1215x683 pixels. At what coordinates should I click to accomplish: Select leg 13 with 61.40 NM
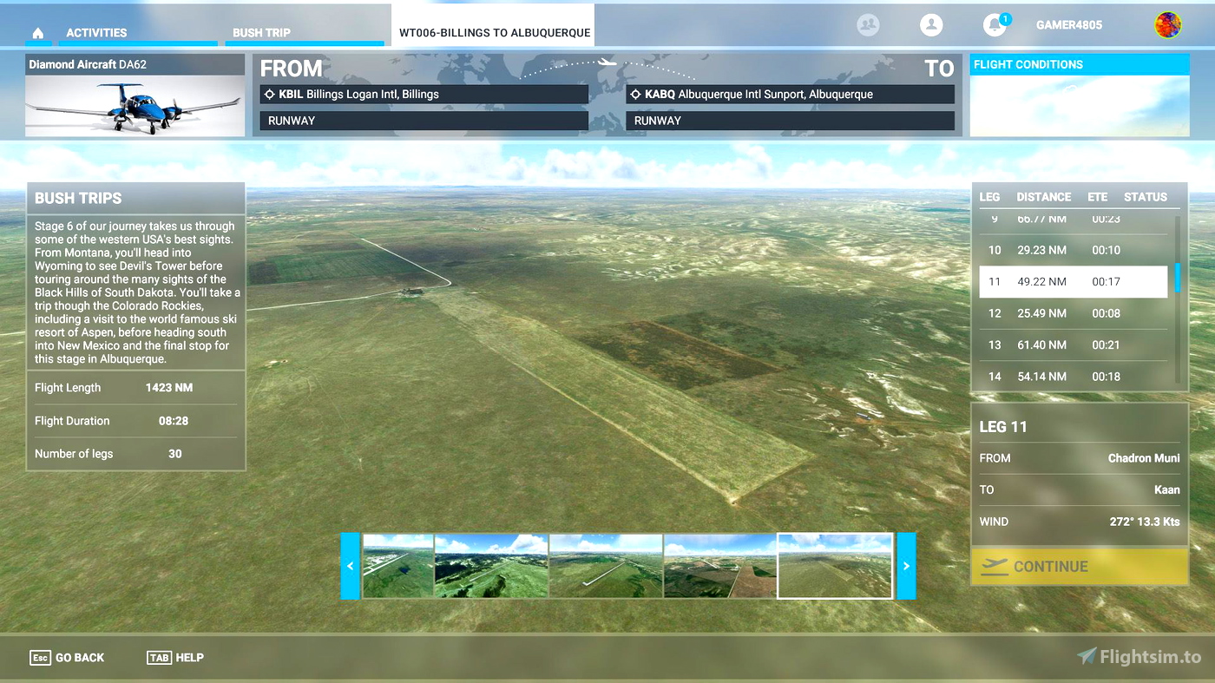click(x=1074, y=345)
